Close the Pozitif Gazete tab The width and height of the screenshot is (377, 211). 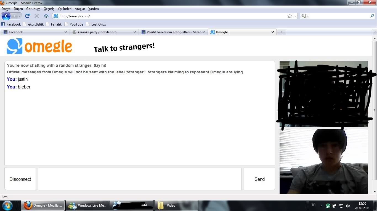pos(204,32)
